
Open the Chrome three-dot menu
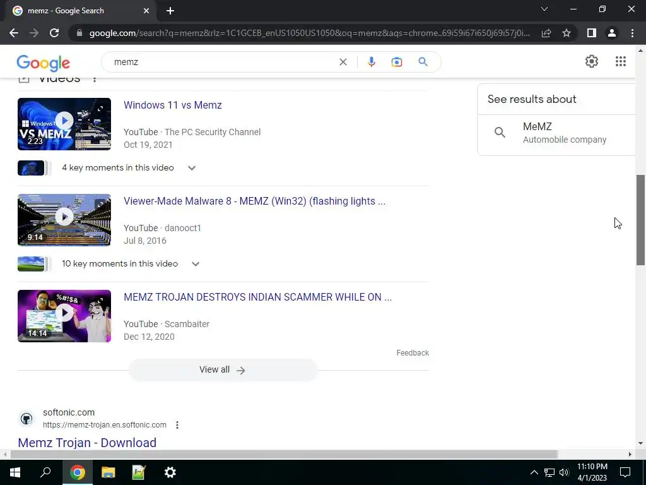pos(632,33)
